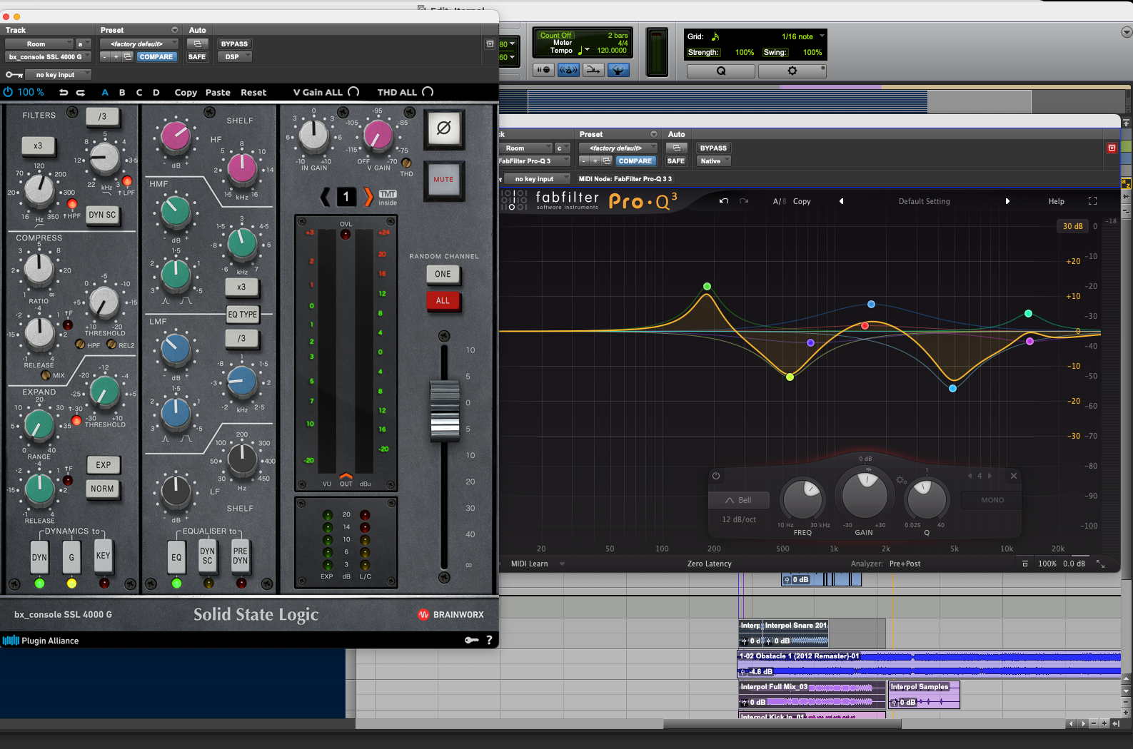Click the ALL random channel button
This screenshot has height=749, width=1133.
click(x=443, y=301)
